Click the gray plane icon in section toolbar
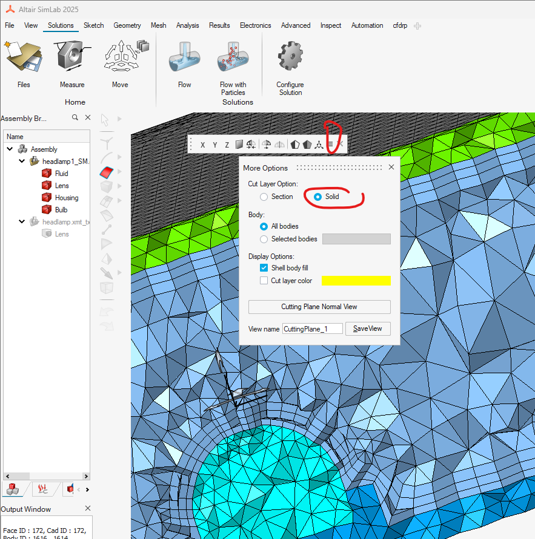This screenshot has height=539, width=535. (239, 145)
